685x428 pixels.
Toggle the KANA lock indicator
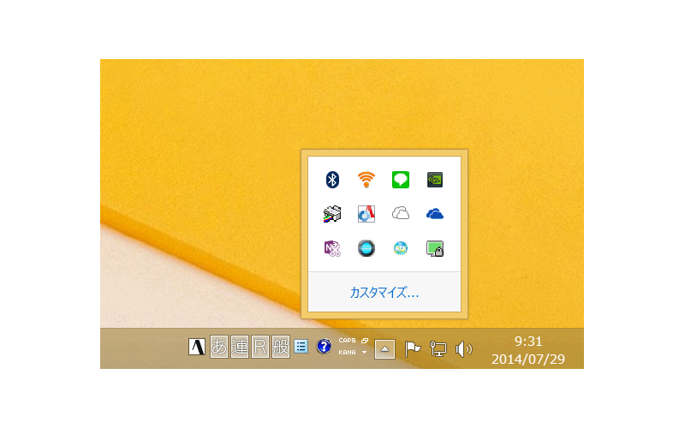coord(347,352)
